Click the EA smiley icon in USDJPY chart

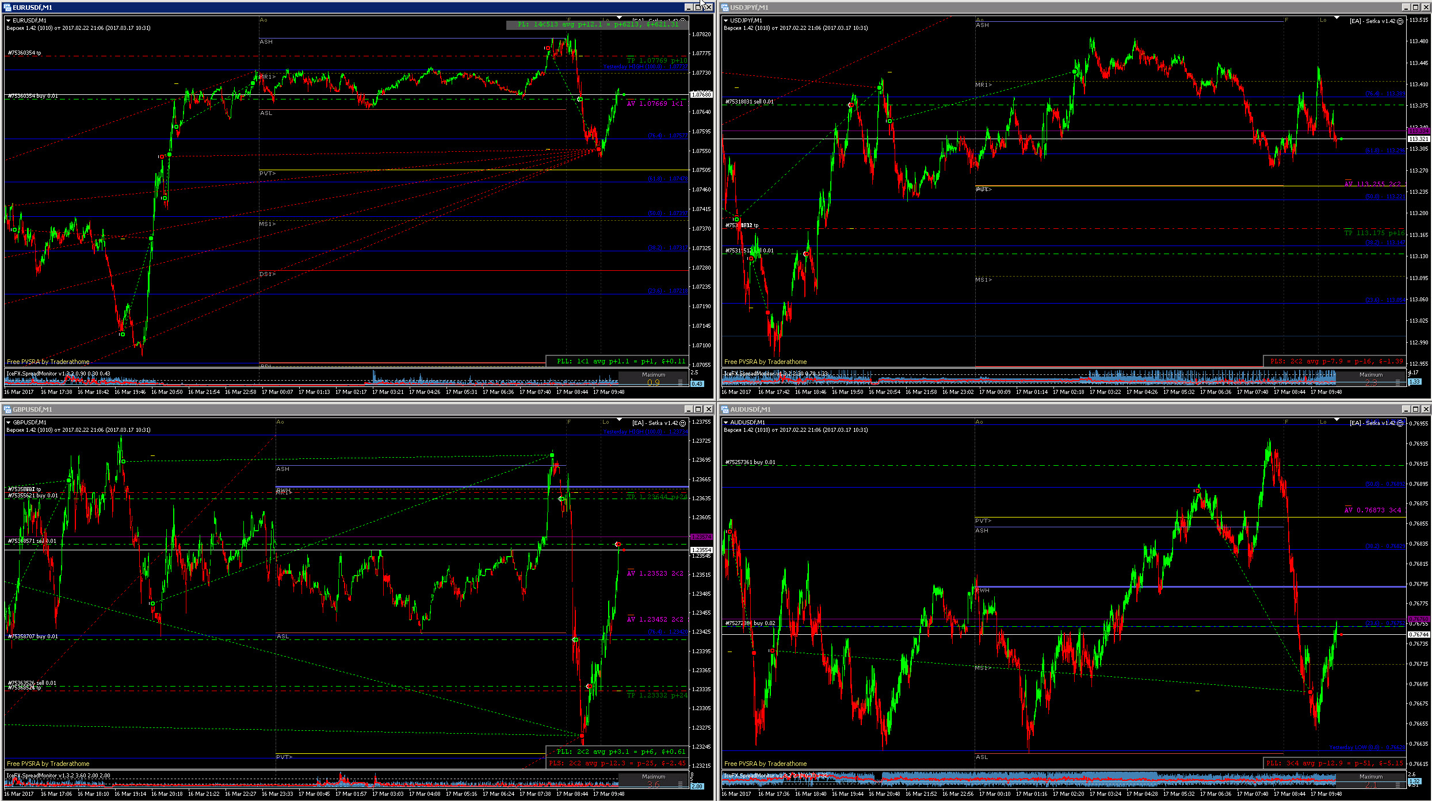click(x=1400, y=21)
